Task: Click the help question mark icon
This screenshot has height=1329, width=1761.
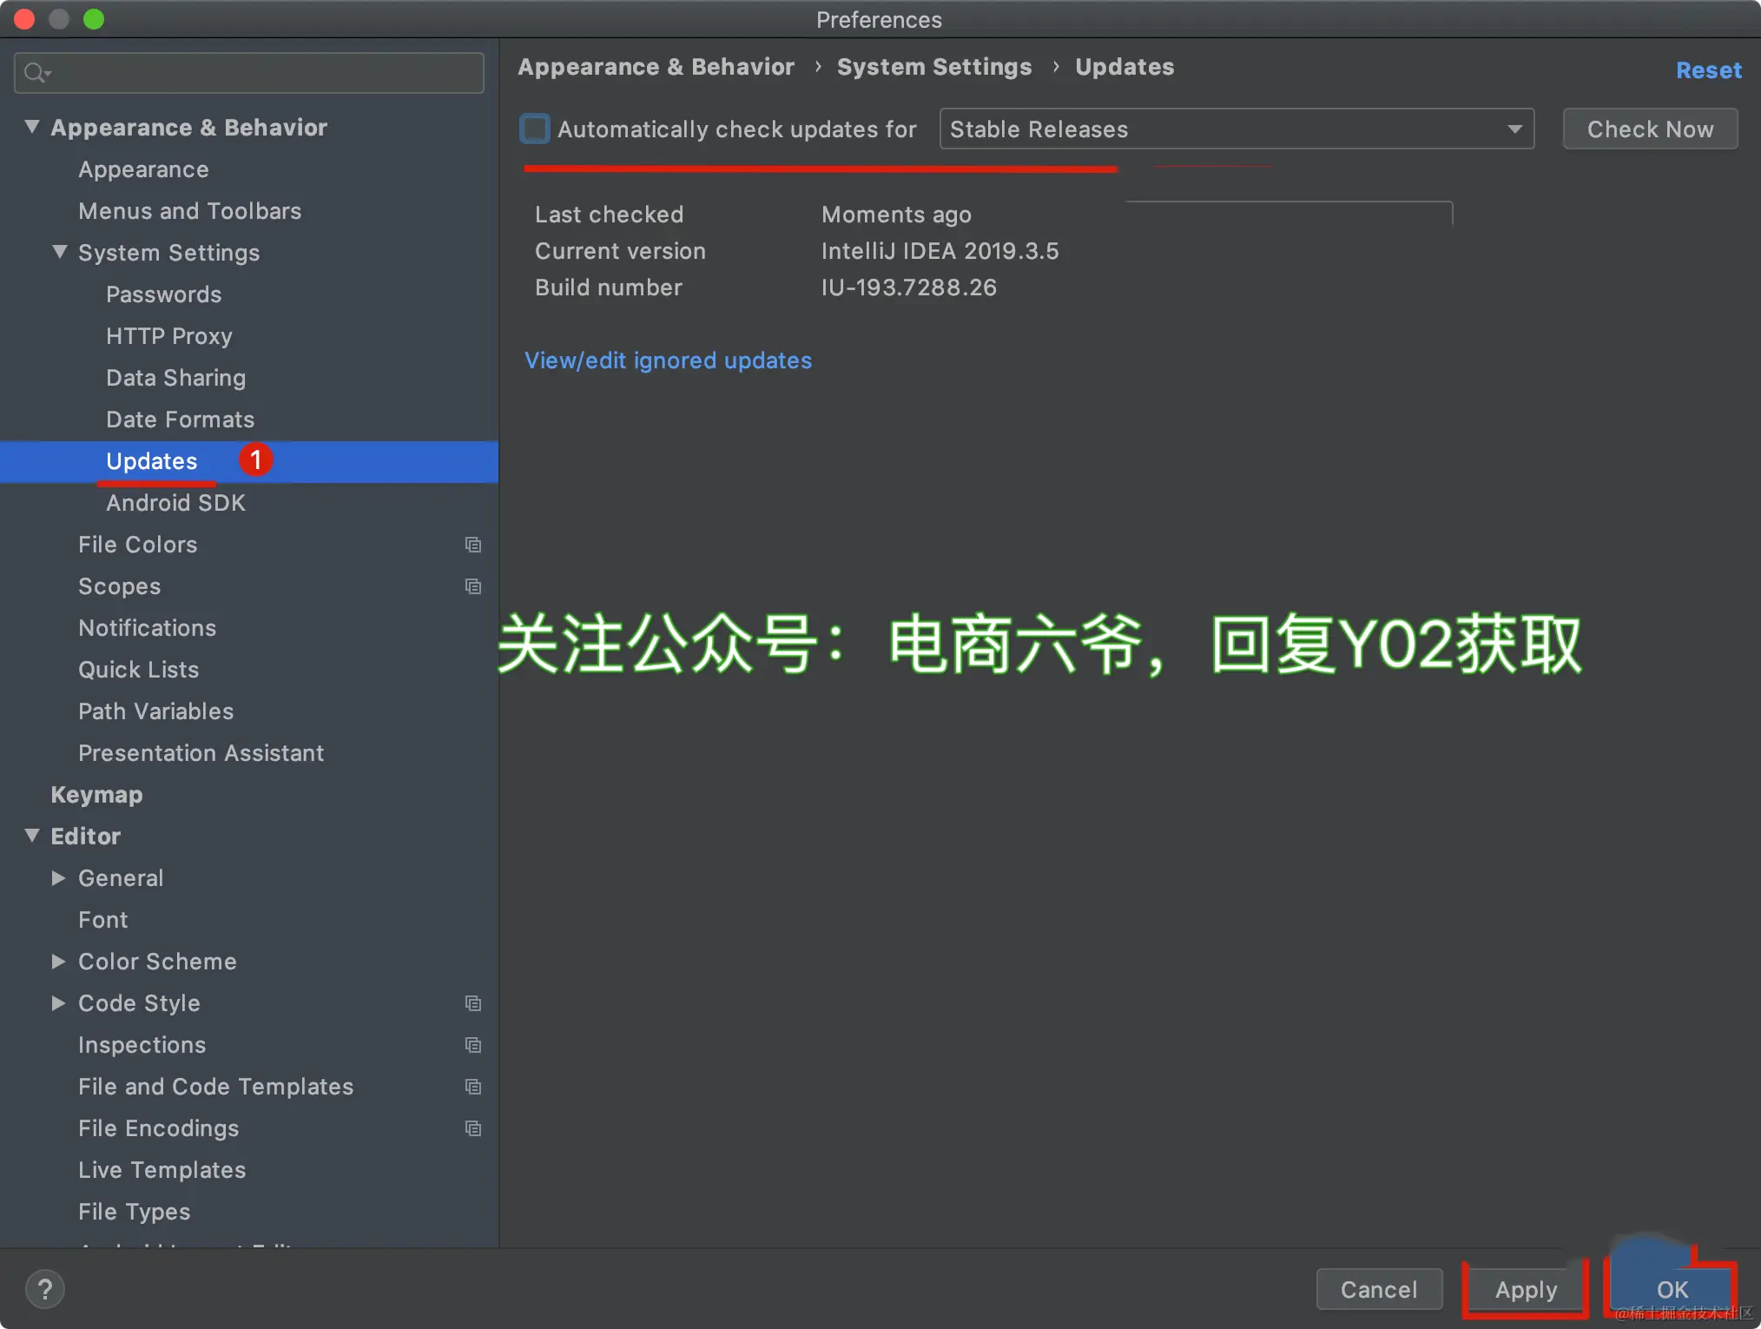Action: click(45, 1289)
